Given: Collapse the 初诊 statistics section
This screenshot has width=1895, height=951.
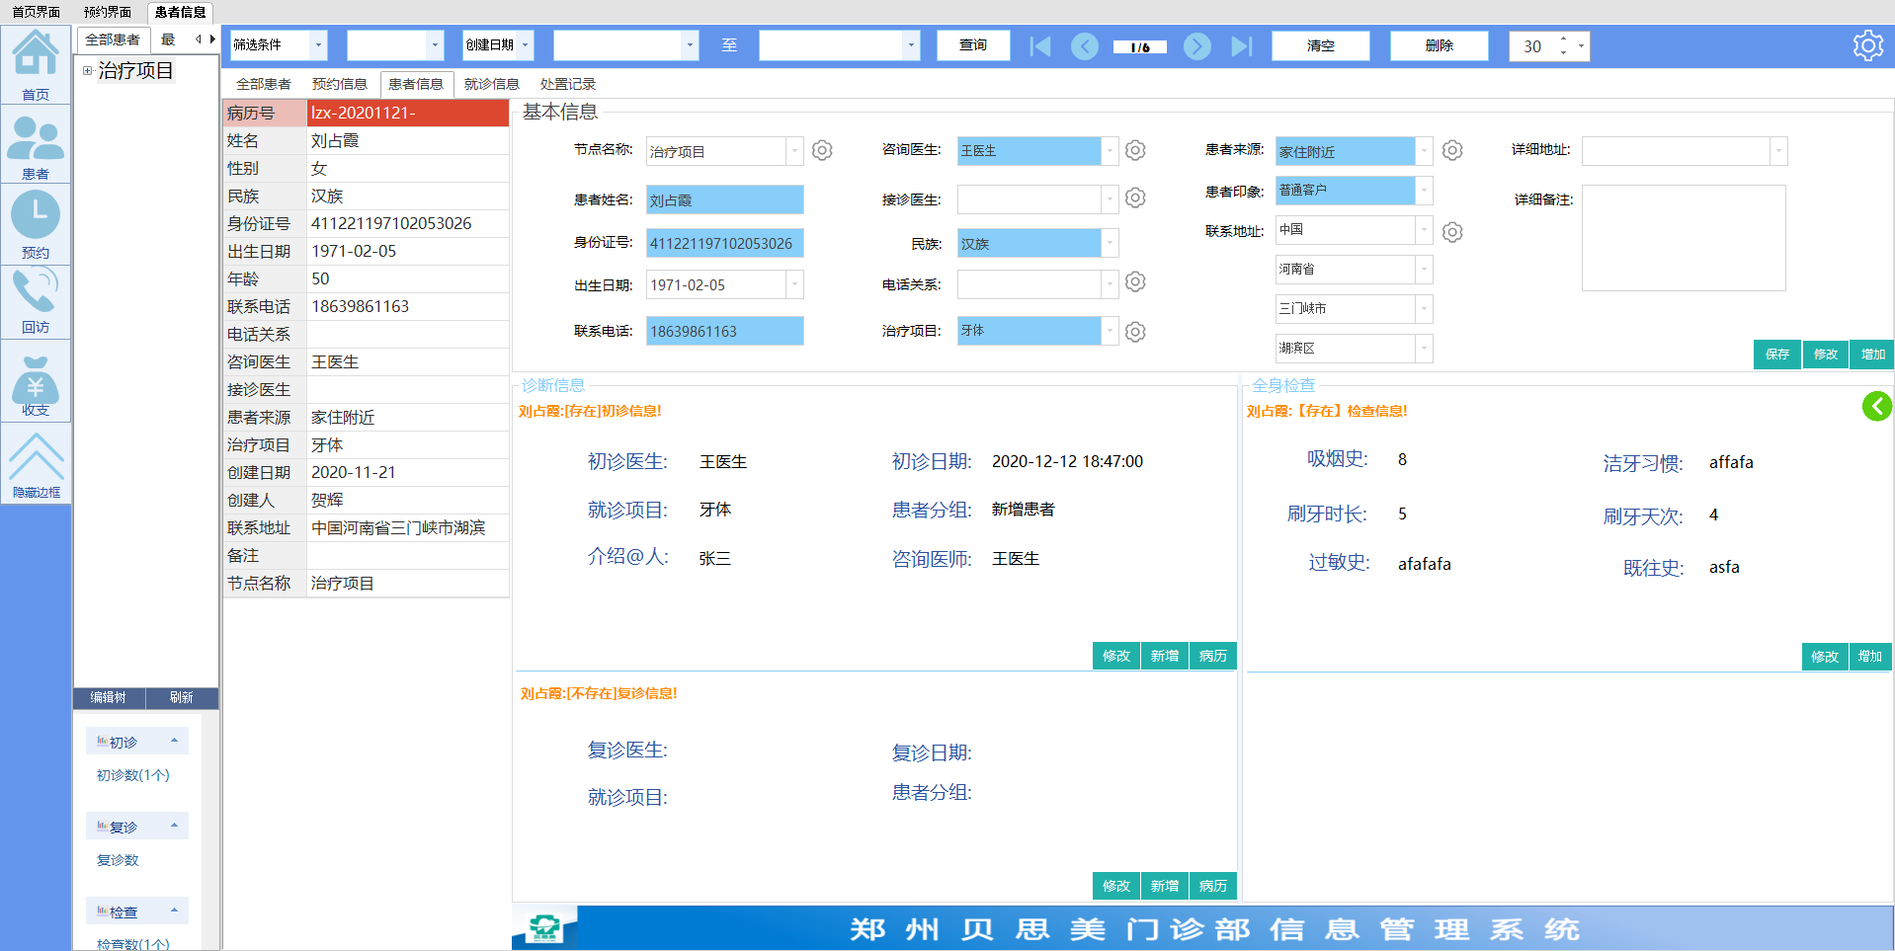Looking at the screenshot, I should click(x=174, y=741).
